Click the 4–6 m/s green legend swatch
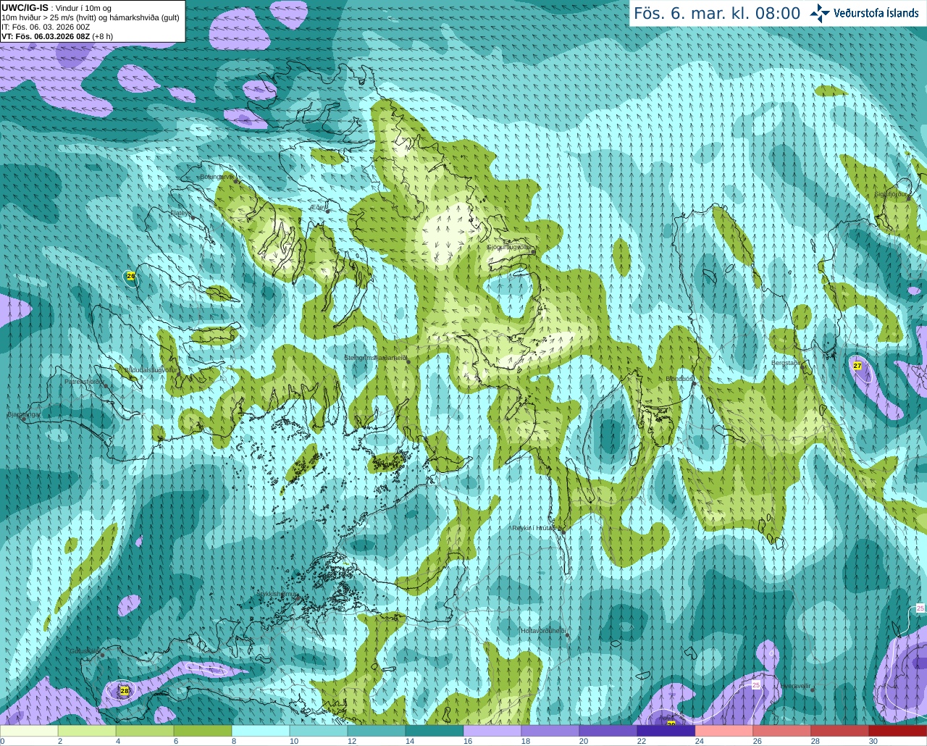927x746 pixels. tap(145, 731)
